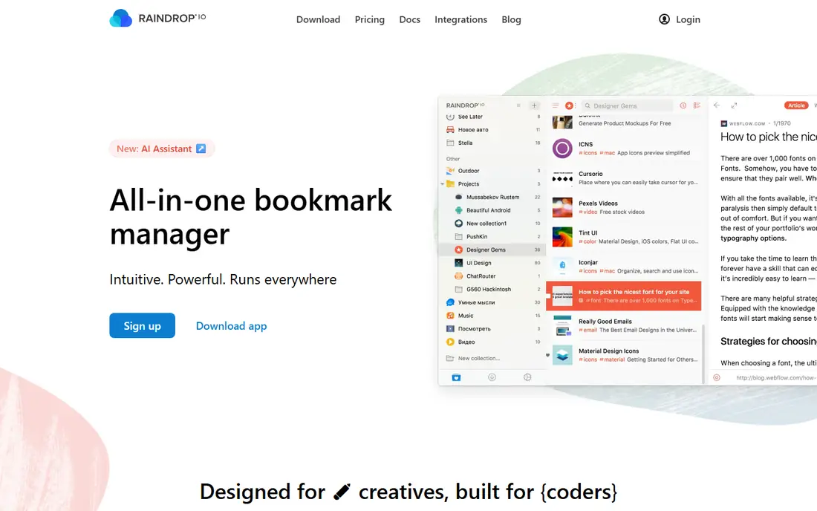Click the #video tag under Pexels Videos
The height and width of the screenshot is (511, 817).
pyautogui.click(x=587, y=212)
